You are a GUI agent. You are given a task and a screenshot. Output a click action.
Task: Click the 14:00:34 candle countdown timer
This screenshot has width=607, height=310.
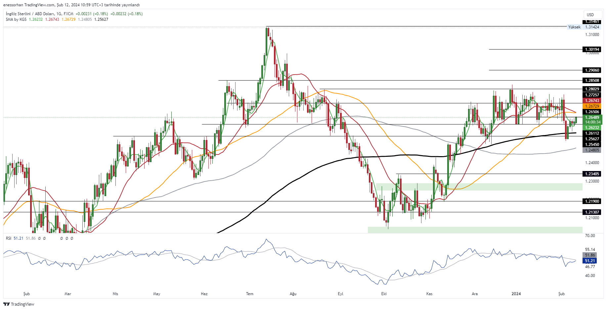[592, 122]
